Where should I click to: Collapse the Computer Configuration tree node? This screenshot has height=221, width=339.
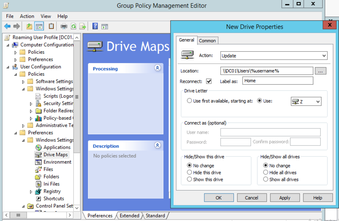coord(8,45)
